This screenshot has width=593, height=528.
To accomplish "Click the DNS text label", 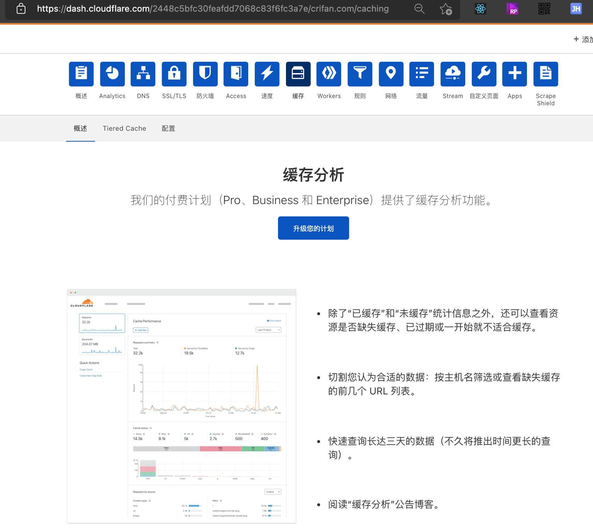I will pyautogui.click(x=143, y=96).
